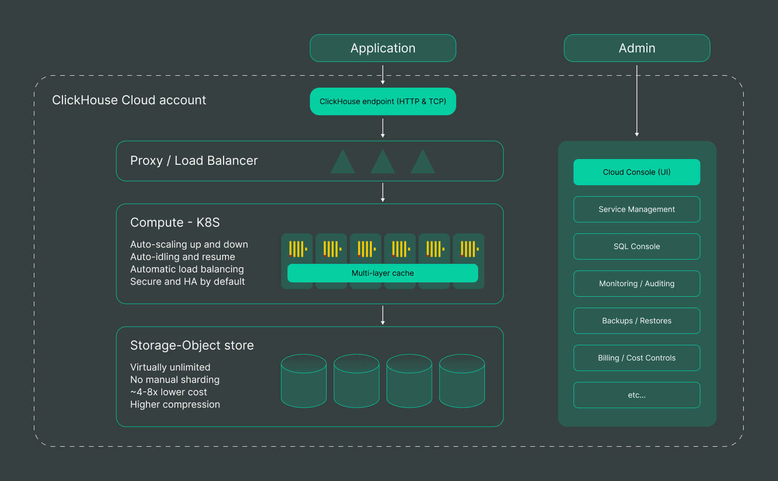Click the first triangle in Proxy/Load Balancer

click(x=343, y=162)
